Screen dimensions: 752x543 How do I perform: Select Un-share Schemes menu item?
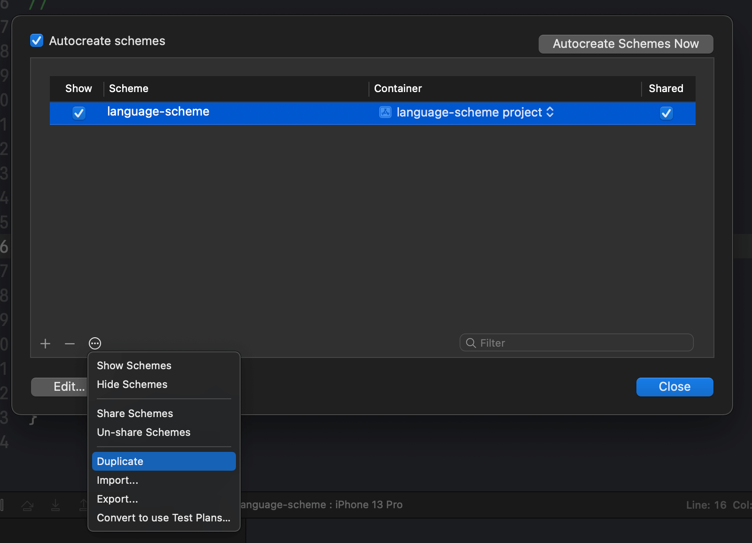pyautogui.click(x=143, y=432)
